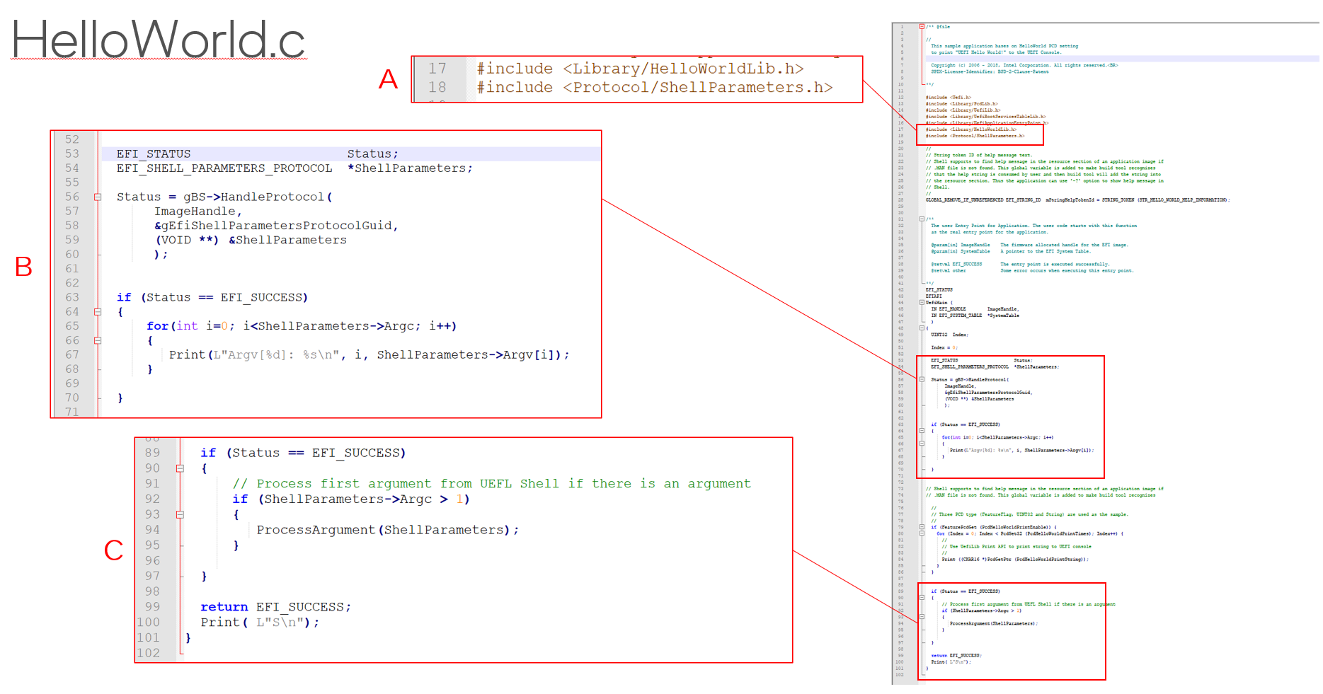Click the HelloWorld.c slide title

(x=159, y=40)
